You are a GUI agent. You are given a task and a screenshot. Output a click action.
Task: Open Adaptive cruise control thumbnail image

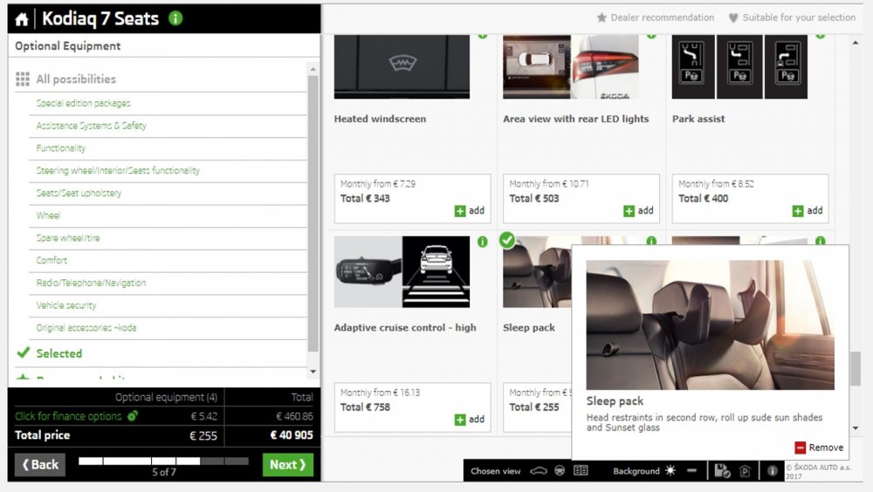pyautogui.click(x=402, y=271)
